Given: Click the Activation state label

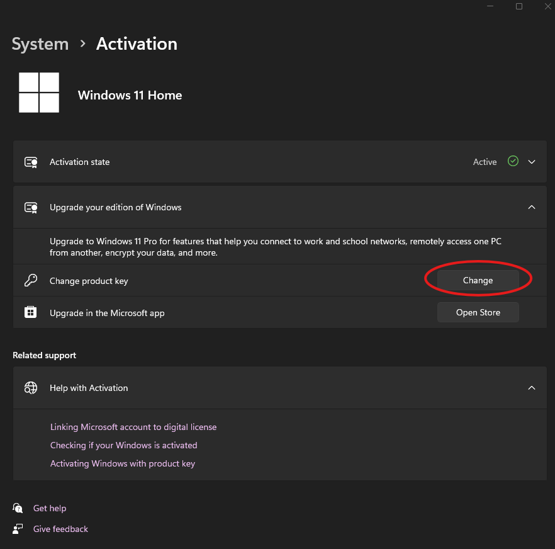Looking at the screenshot, I should coord(80,162).
